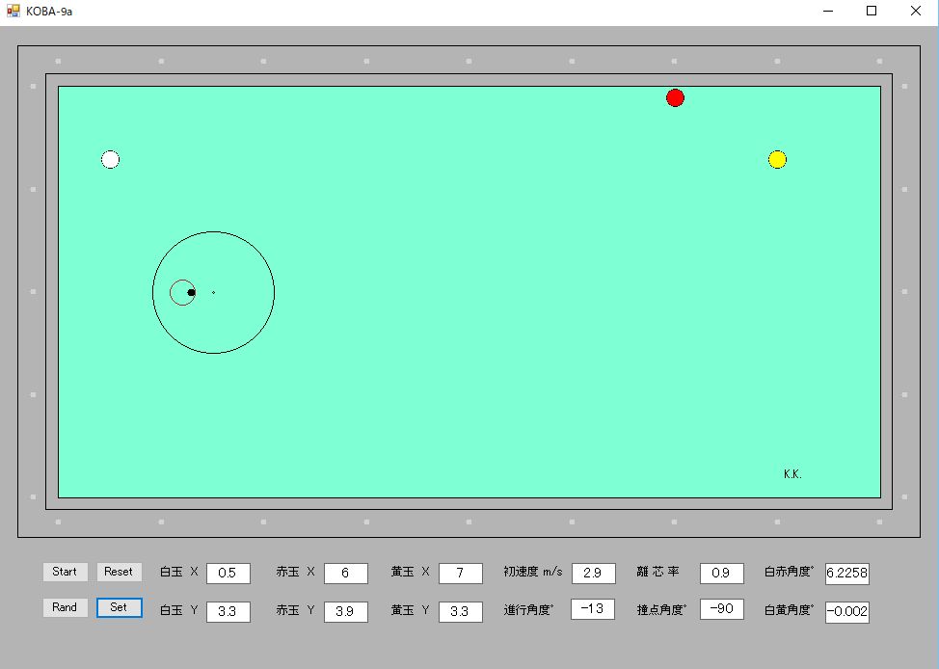Click the K.K. text on the table
Viewport: 939px width, 669px height.
click(x=792, y=473)
